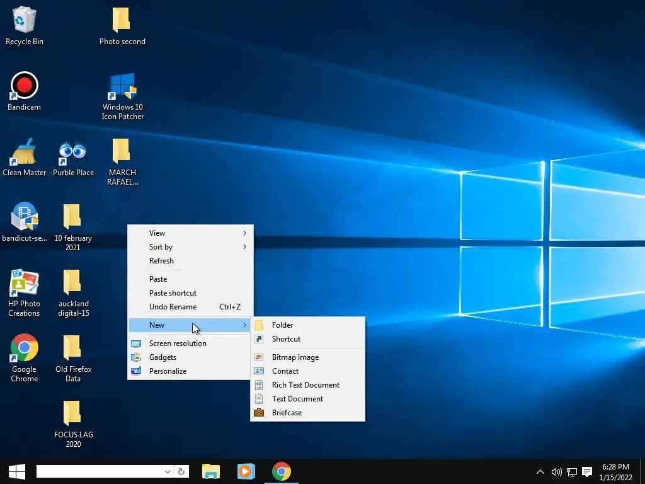Expand the taskbar address dropdown arrow
Screen dimensions: 645x484
(x=168, y=471)
